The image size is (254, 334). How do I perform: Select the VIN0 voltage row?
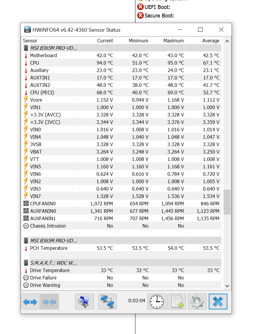coord(121,130)
